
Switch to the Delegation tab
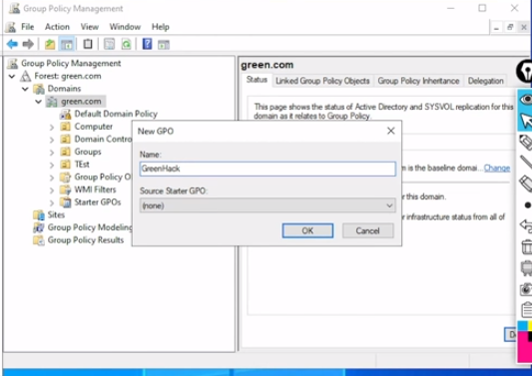click(485, 81)
